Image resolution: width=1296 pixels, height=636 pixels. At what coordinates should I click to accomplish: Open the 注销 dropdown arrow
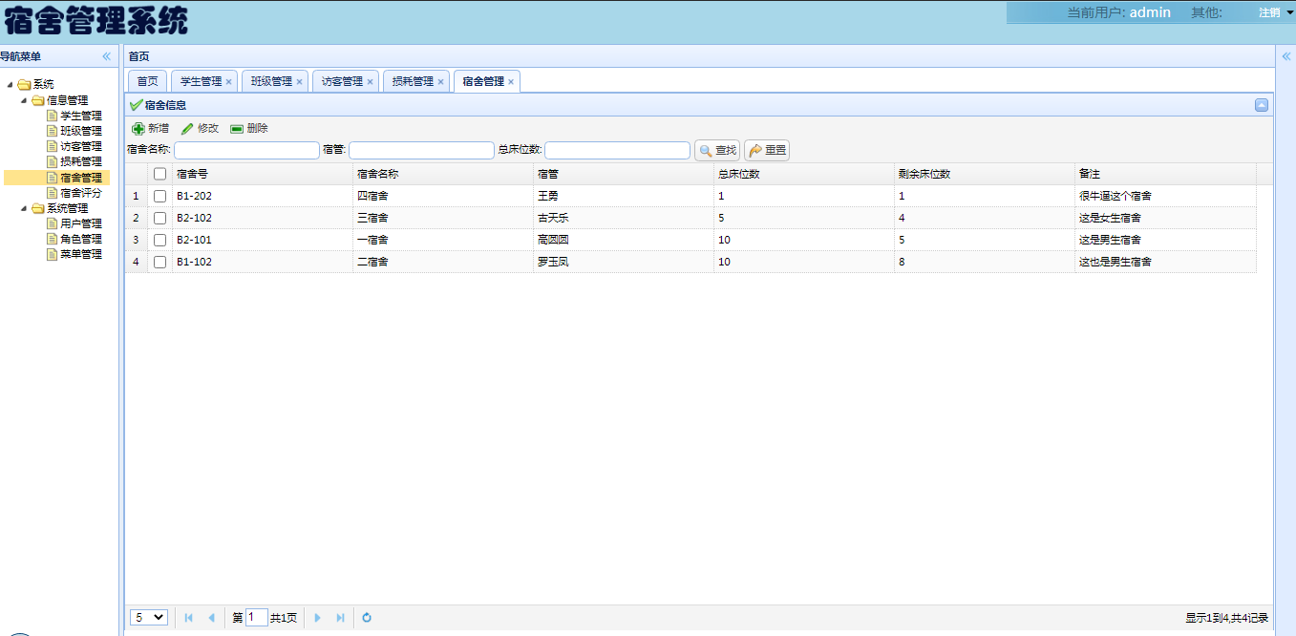tap(1289, 12)
